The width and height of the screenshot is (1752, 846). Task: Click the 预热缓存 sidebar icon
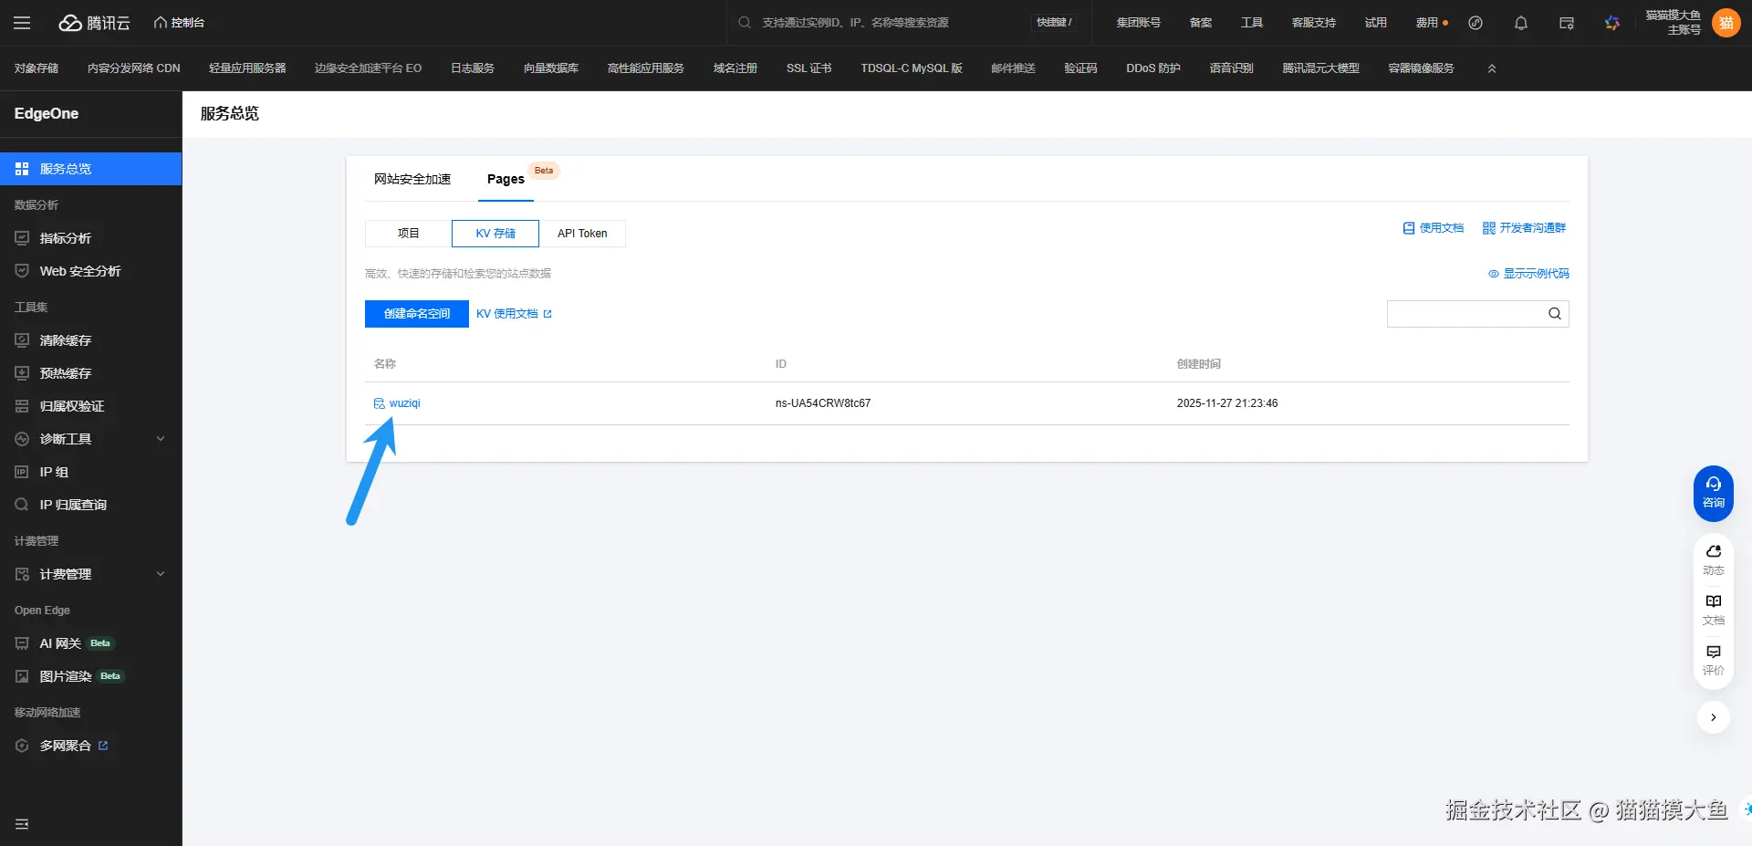(22, 373)
